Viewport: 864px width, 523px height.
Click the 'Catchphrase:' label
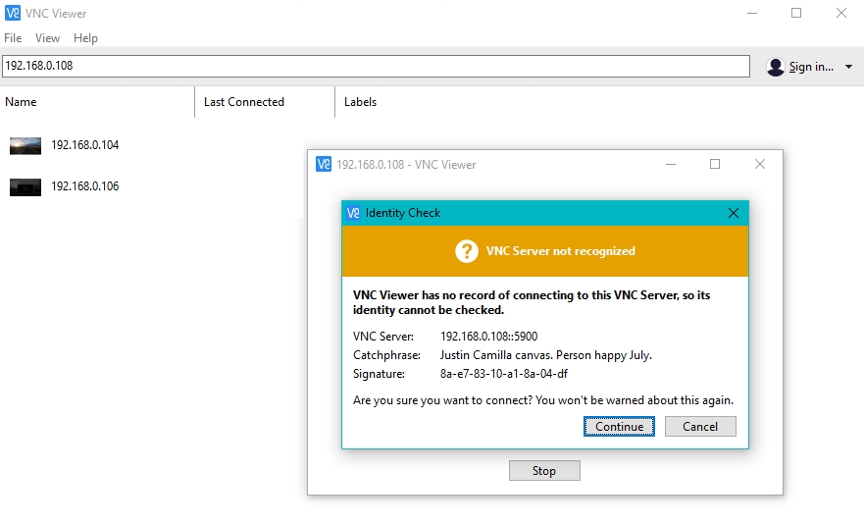tap(386, 355)
